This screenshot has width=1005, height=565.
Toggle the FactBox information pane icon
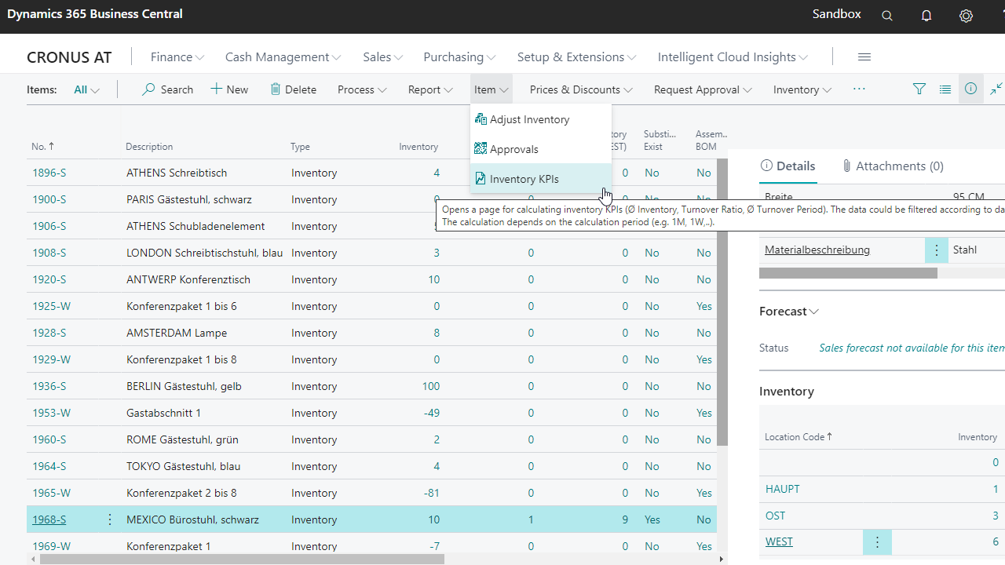tap(971, 89)
